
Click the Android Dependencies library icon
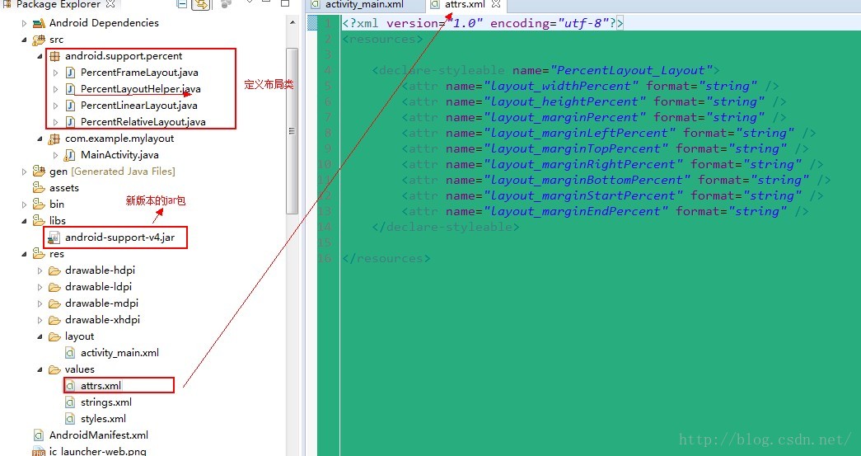coord(39,23)
